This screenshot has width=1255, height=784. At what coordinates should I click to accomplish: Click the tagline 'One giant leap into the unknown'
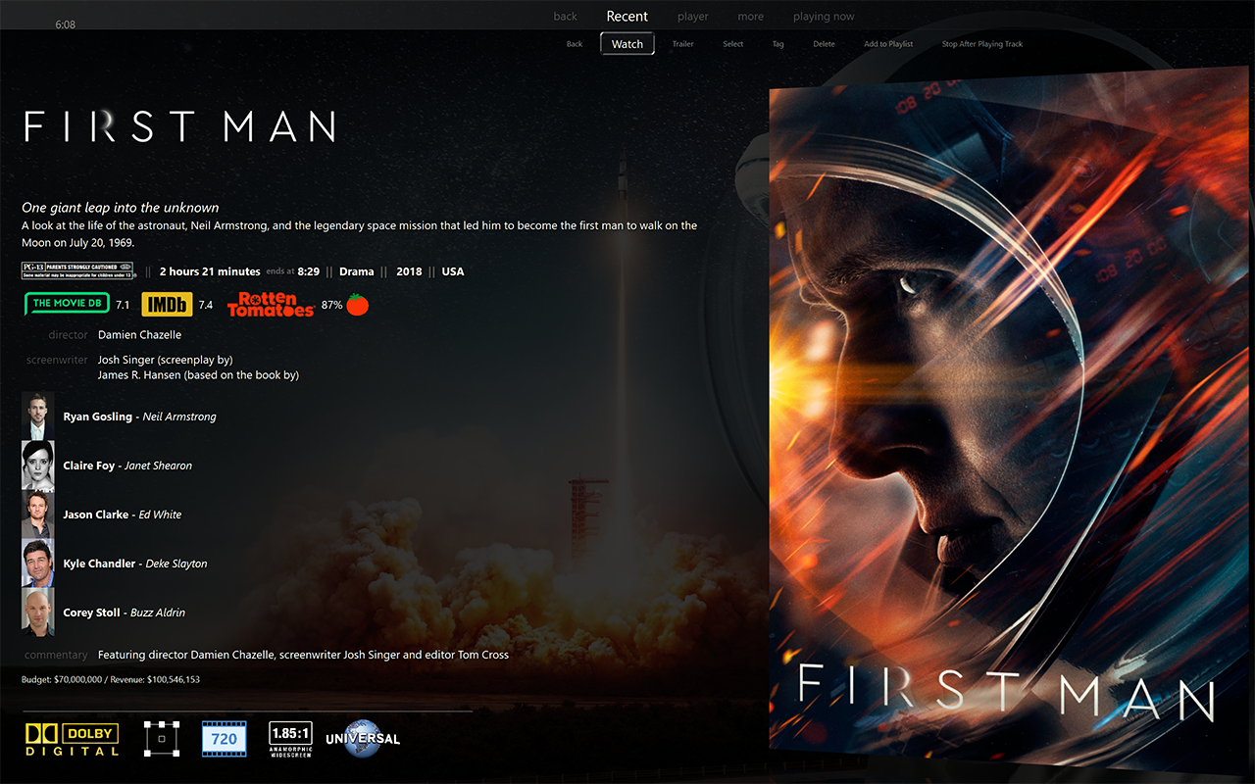121,208
